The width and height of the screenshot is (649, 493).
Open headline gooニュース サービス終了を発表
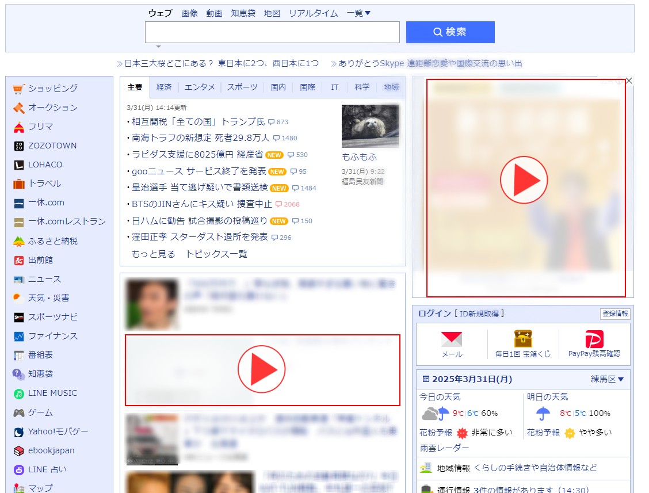click(x=198, y=171)
